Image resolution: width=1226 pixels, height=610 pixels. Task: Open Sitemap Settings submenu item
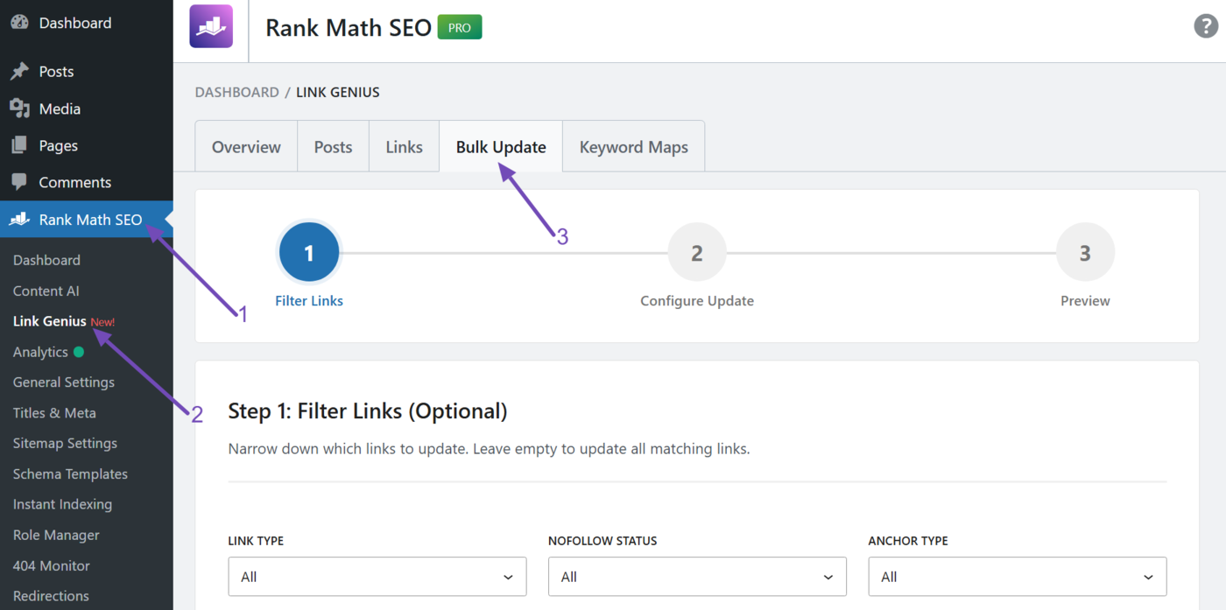click(x=65, y=444)
